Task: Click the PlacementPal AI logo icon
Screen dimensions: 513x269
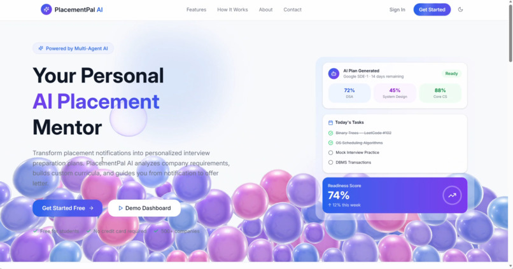Action: point(46,10)
